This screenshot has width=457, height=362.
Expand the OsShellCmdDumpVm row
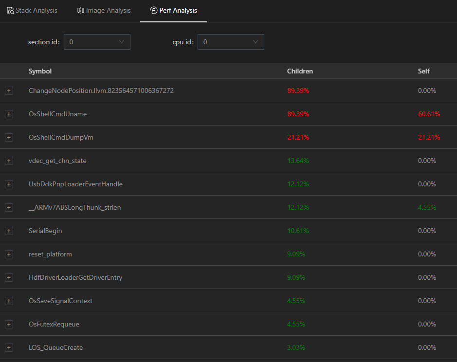click(x=9, y=137)
